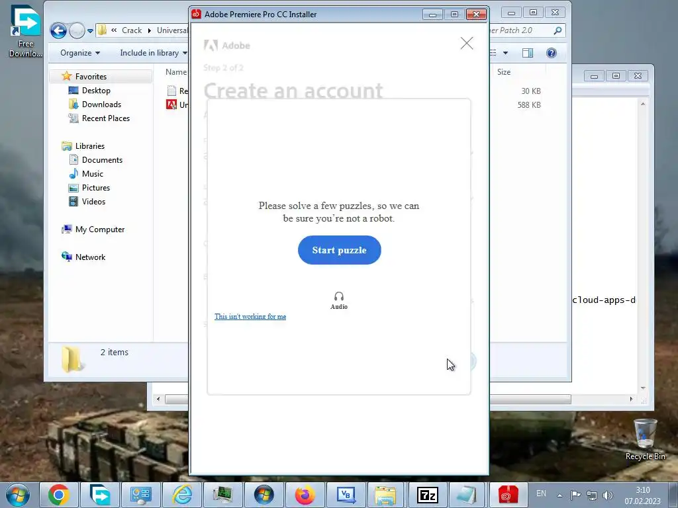The height and width of the screenshot is (508, 678).
Task: Click the search magnifier in Explorer
Action: (x=557, y=30)
